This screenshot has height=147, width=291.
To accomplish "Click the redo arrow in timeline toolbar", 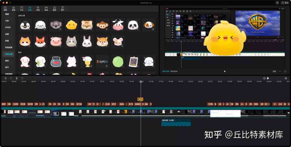I will click(11, 78).
